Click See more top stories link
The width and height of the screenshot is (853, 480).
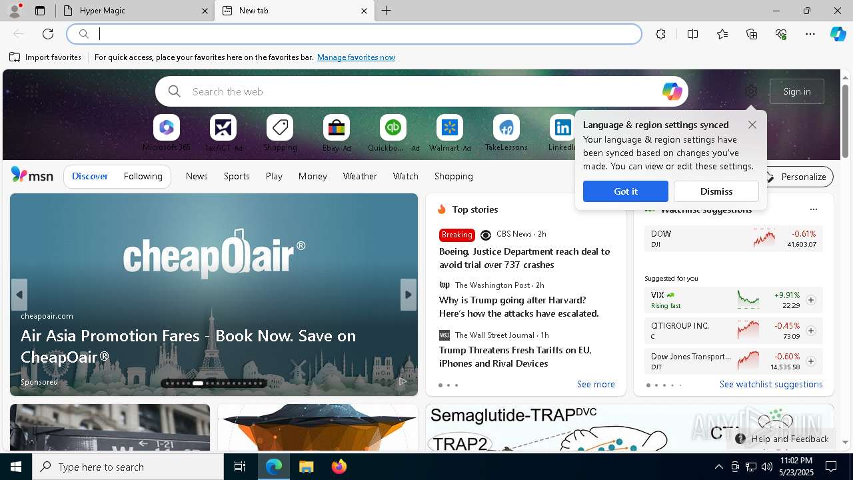(x=596, y=384)
